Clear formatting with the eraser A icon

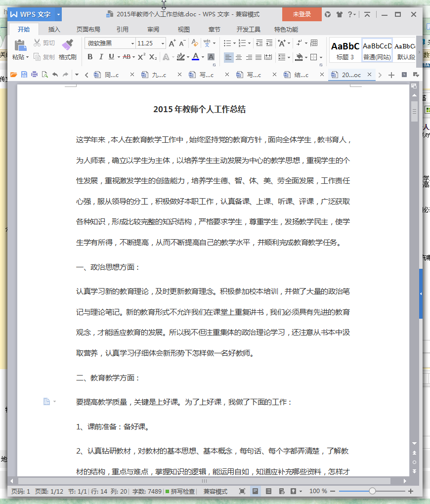(195, 43)
